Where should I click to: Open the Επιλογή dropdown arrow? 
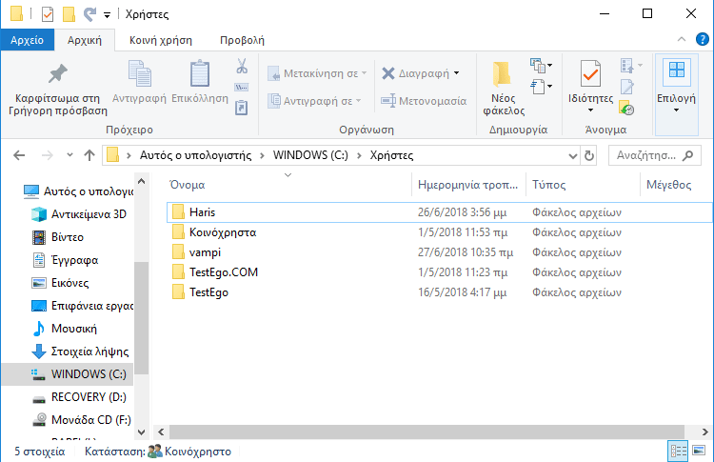click(676, 110)
